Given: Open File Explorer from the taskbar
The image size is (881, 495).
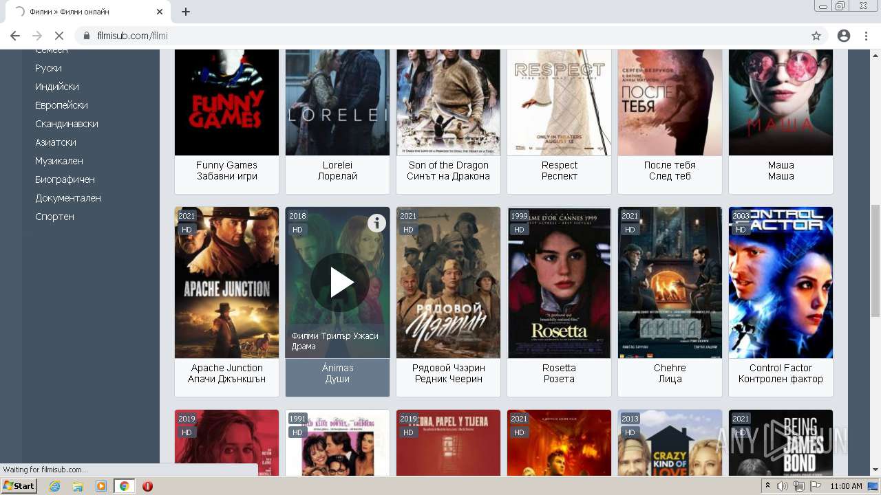Looking at the screenshot, I should tap(78, 486).
